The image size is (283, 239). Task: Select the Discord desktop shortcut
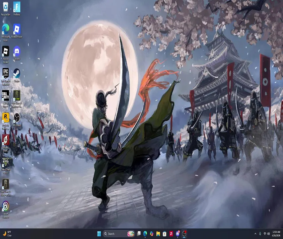(17, 53)
